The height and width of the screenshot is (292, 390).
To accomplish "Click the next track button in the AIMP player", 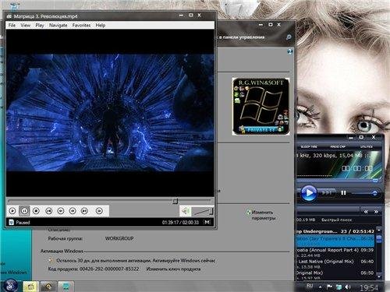I will 327,193.
